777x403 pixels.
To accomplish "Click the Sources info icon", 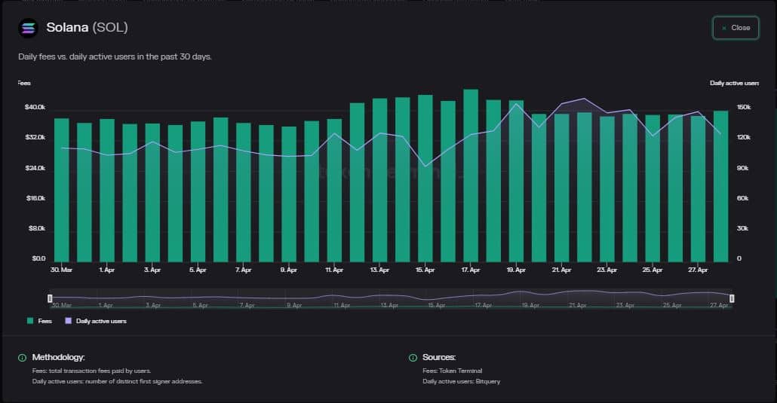I will point(413,358).
